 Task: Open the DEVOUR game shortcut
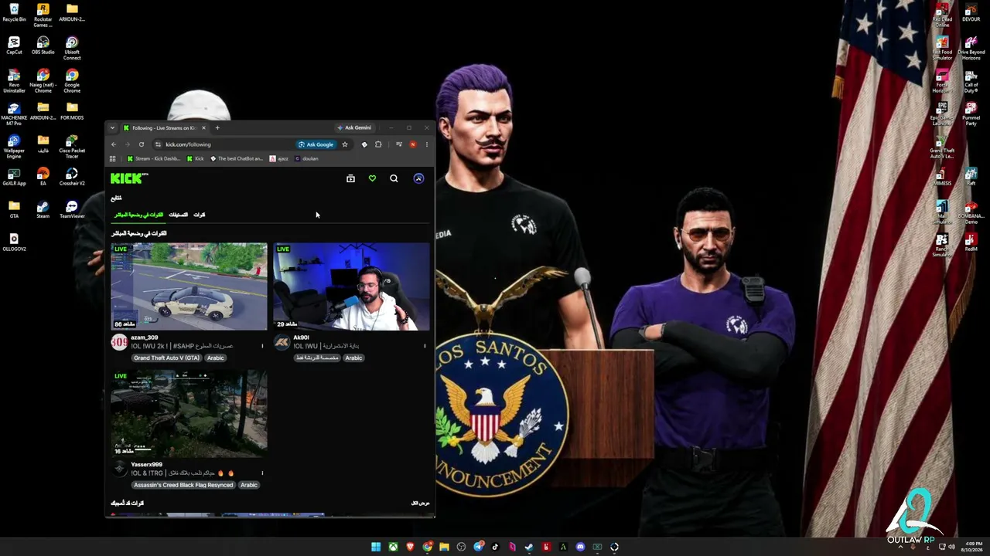click(x=971, y=12)
